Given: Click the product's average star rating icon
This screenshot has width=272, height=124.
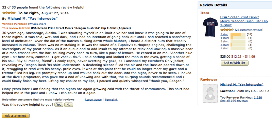Looking at the screenshot, I should point(227,30).
